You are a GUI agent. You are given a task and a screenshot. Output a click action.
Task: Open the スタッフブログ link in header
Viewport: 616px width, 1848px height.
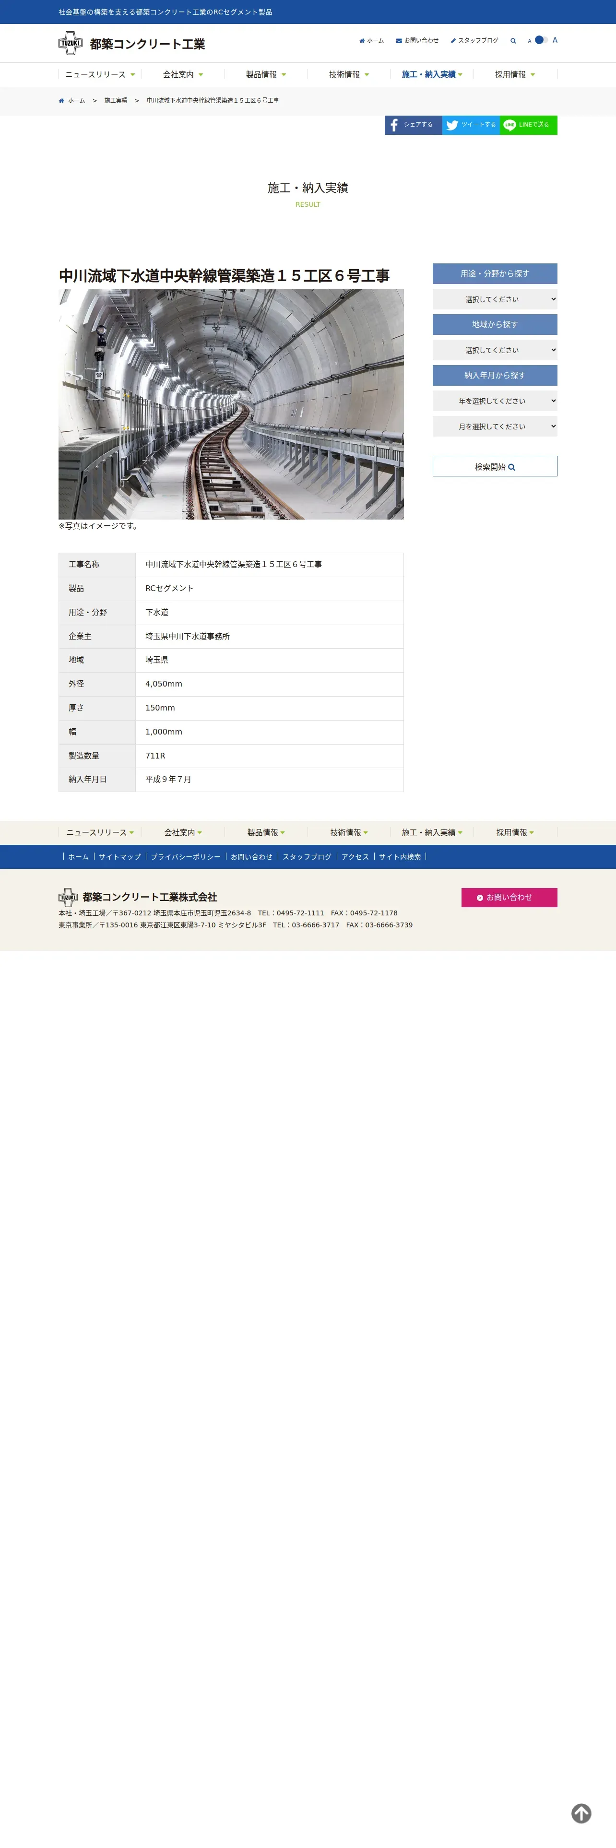(474, 41)
